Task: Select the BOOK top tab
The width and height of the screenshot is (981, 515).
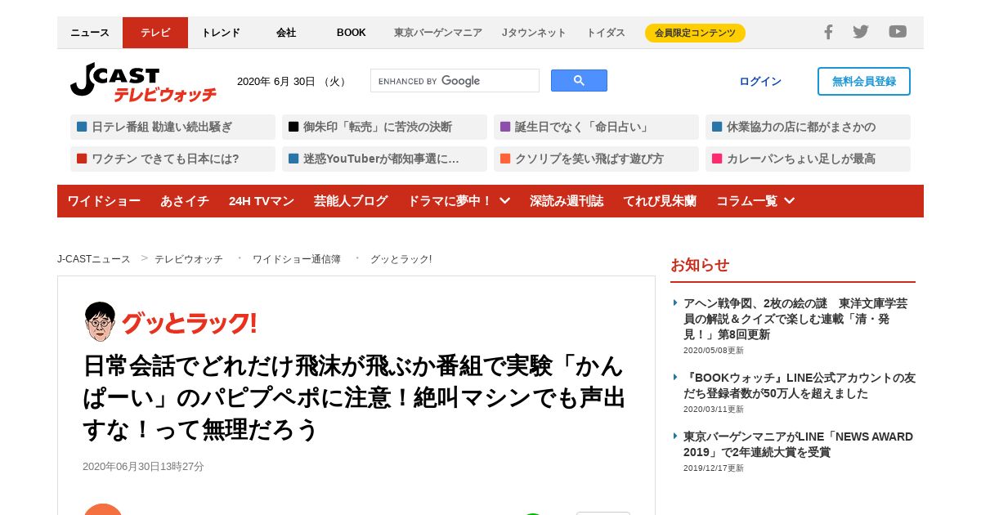Action: (352, 33)
